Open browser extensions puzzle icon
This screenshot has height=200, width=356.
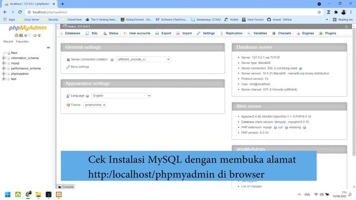point(336,12)
